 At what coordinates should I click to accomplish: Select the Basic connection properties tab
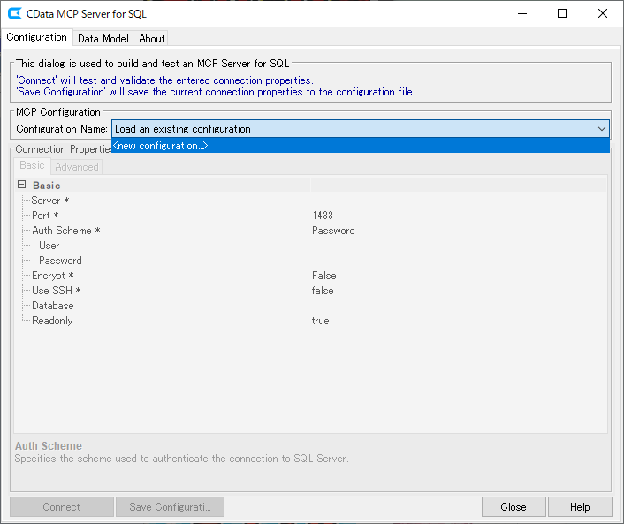click(32, 165)
